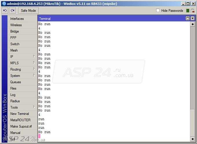Expand the MPLS submenu arrow
Image resolution: width=197 pixels, height=144 pixels.
(34, 62)
